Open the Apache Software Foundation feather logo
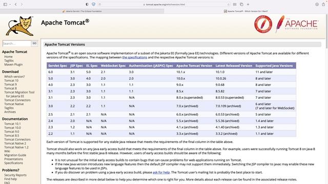 (x=297, y=24)
